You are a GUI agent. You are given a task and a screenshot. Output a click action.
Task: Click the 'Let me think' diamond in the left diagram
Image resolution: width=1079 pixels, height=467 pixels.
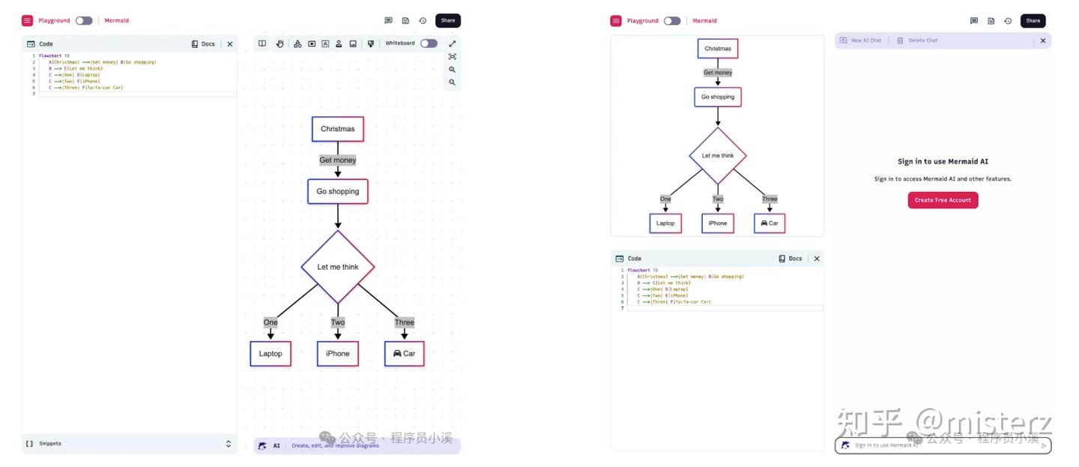pyautogui.click(x=338, y=267)
